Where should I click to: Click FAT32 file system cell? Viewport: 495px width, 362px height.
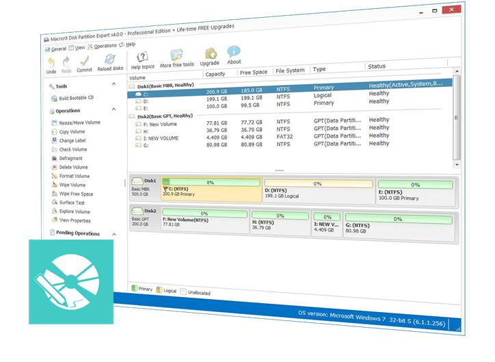(x=284, y=137)
